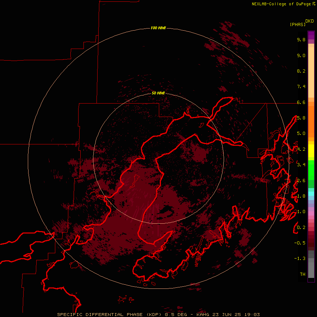The height and width of the screenshot is (317, 317).
Task: Click the 5.8 value on the color scale
Action: 301,118
